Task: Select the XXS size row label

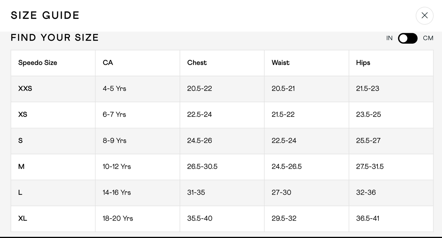Action: (25, 88)
